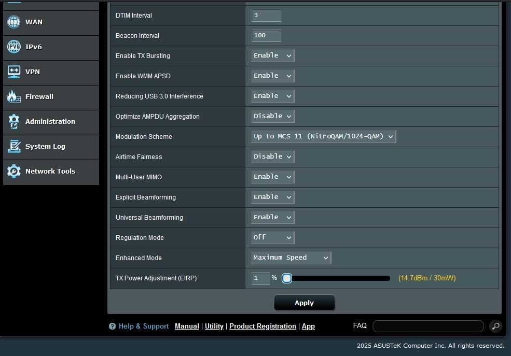
Task: Open the Enable TX Bursting dropdown
Action: pos(272,55)
